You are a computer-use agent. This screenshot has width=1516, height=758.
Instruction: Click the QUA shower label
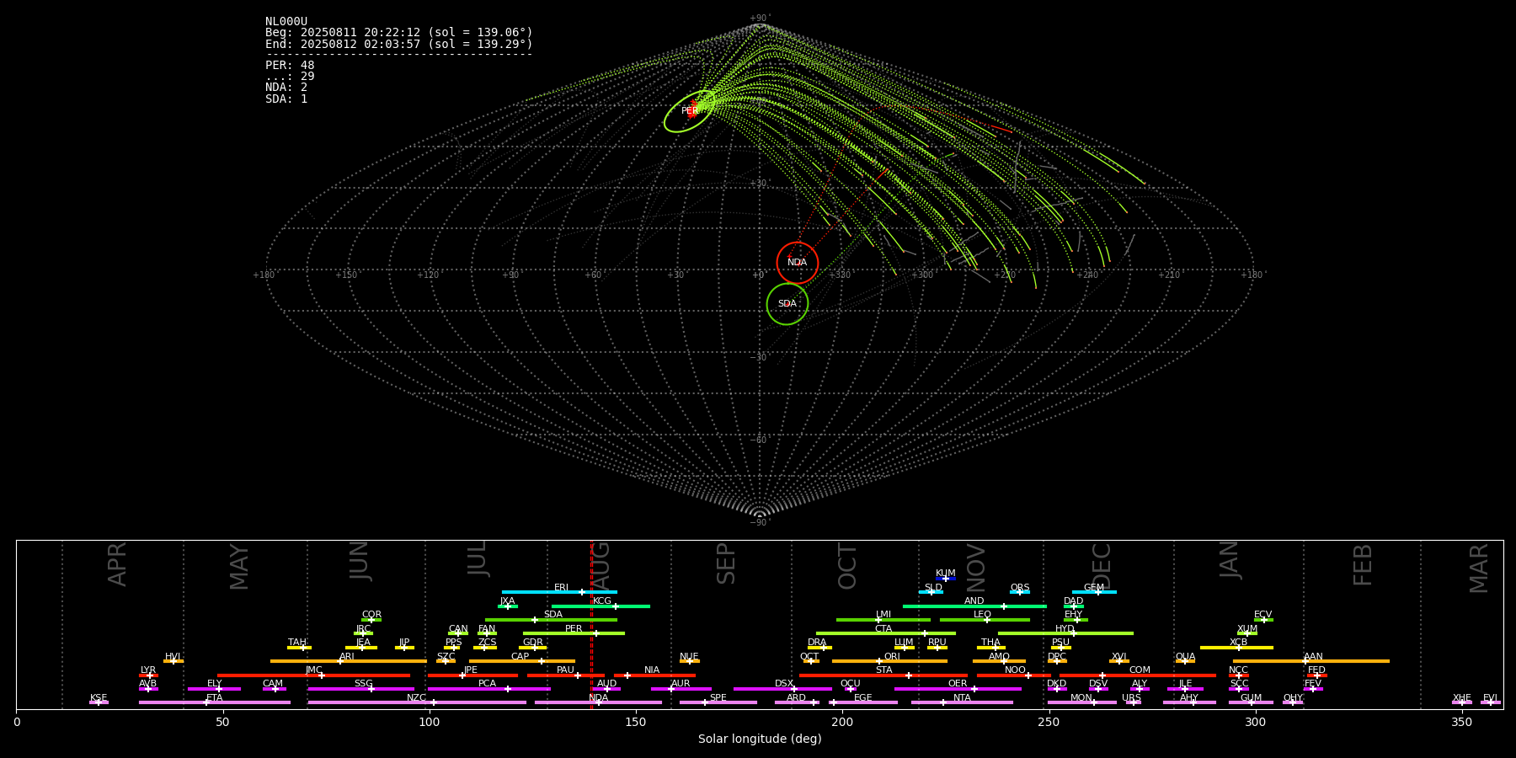[1185, 657]
